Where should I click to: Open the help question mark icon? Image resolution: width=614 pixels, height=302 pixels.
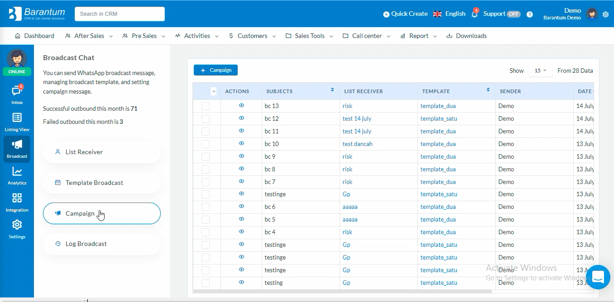click(530, 14)
